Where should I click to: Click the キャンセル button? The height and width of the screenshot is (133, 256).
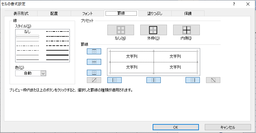coord(228,127)
